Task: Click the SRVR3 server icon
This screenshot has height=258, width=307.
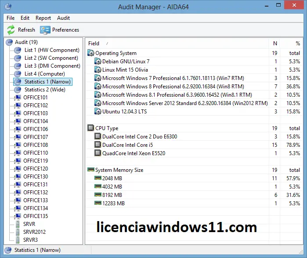Action: point(18,240)
